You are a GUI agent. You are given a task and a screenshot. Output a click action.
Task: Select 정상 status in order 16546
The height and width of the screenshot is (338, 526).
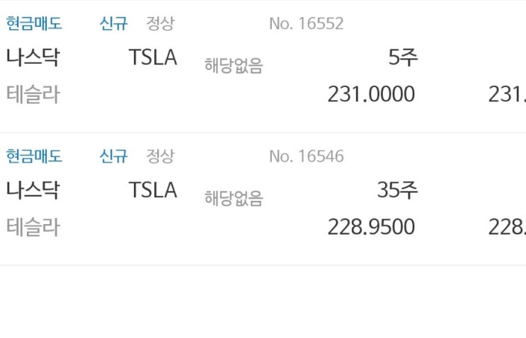[161, 156]
